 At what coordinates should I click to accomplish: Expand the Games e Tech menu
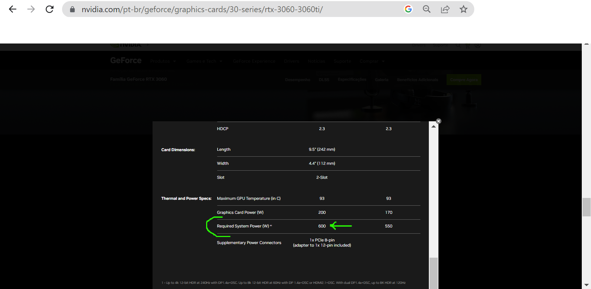click(x=204, y=61)
